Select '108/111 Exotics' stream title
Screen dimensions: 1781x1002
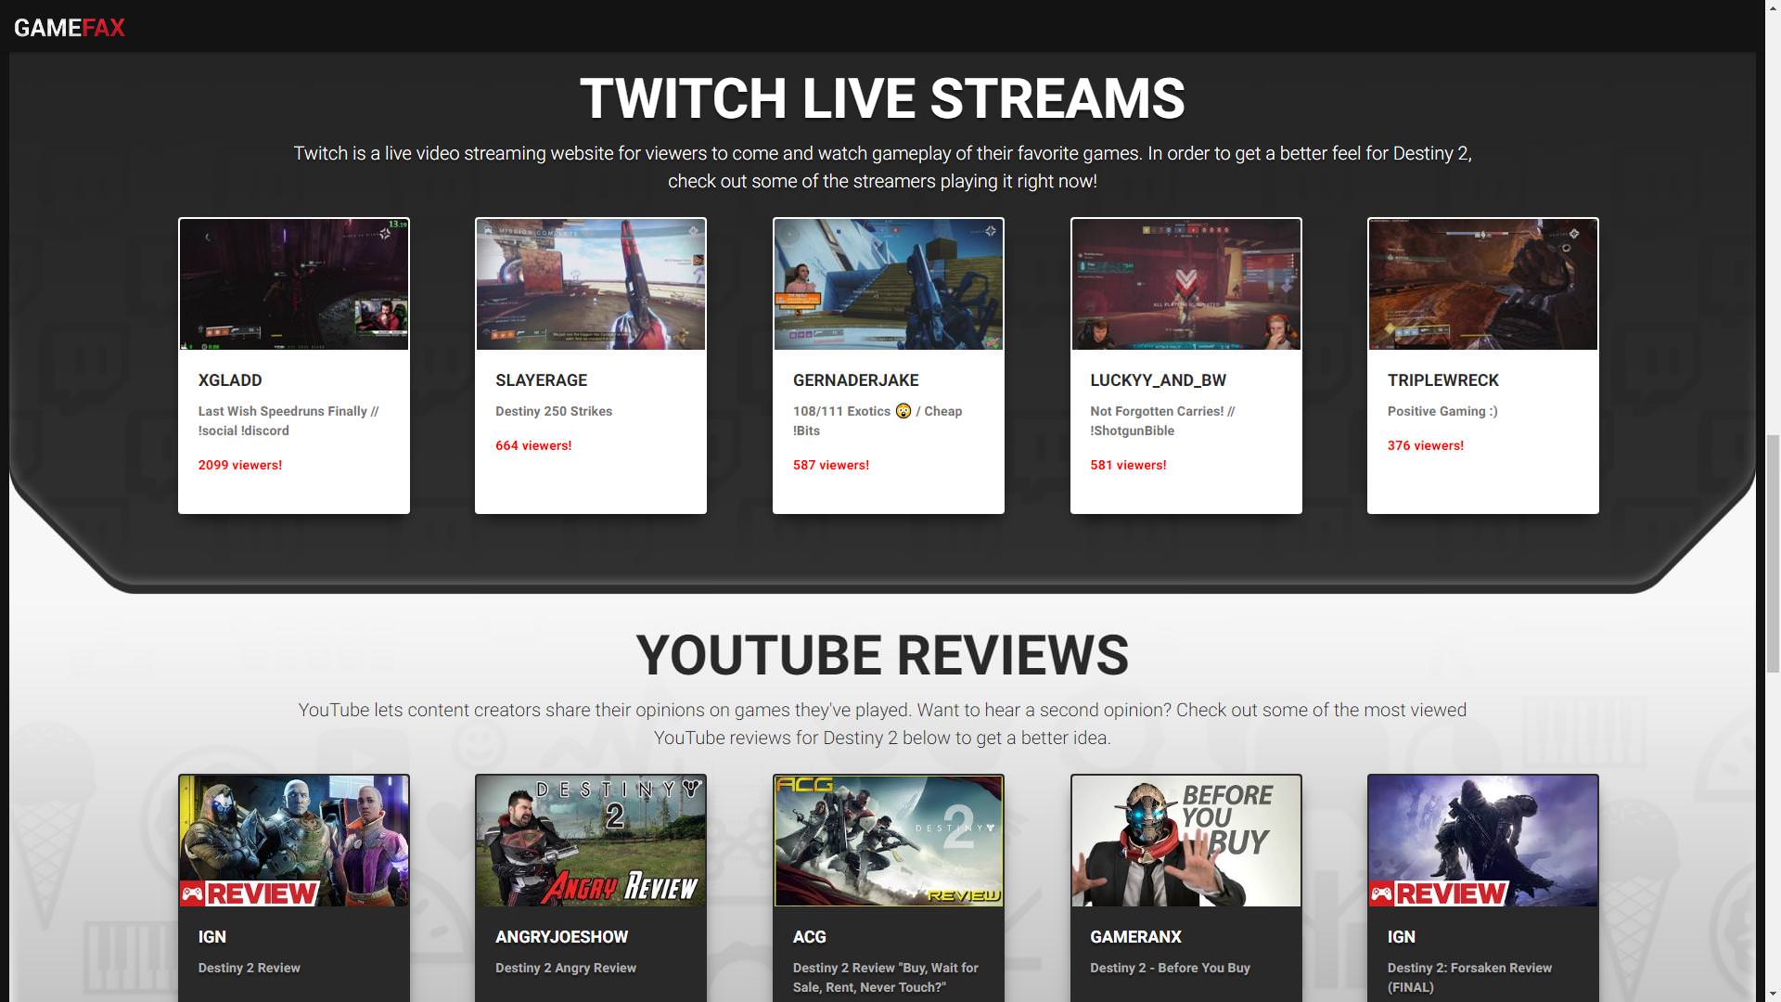click(878, 420)
